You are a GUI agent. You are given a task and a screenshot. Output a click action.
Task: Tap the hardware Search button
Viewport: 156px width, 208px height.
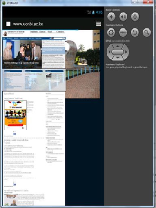(147, 32)
